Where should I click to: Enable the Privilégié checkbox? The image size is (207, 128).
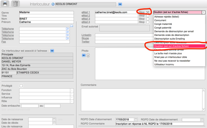coord(21,86)
